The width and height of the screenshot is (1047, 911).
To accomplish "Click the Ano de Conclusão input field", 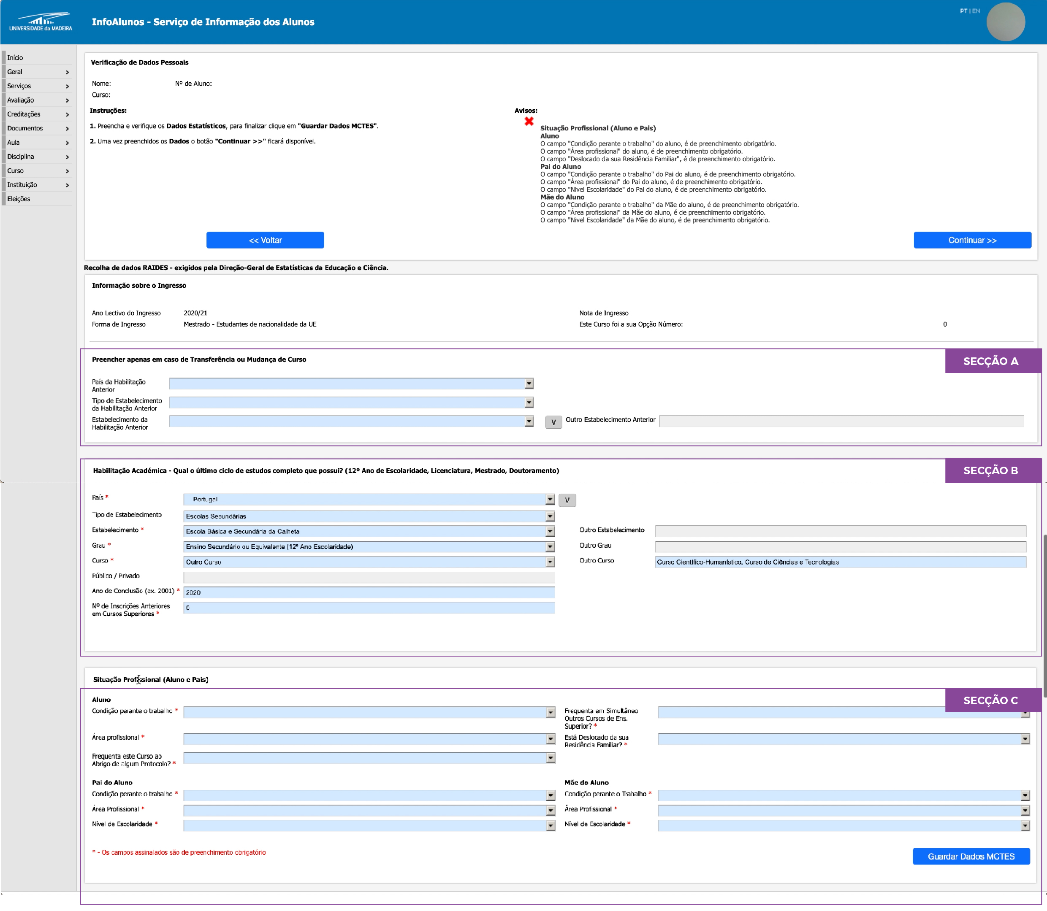I will tap(369, 592).
